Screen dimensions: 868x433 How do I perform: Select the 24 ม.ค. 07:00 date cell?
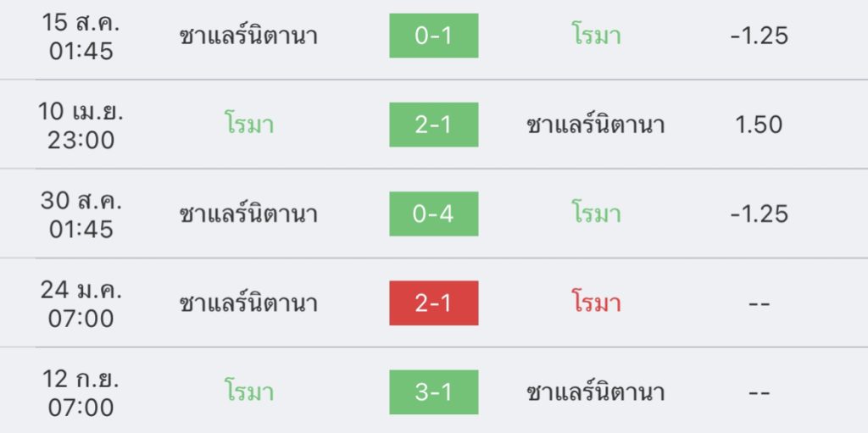(81, 304)
